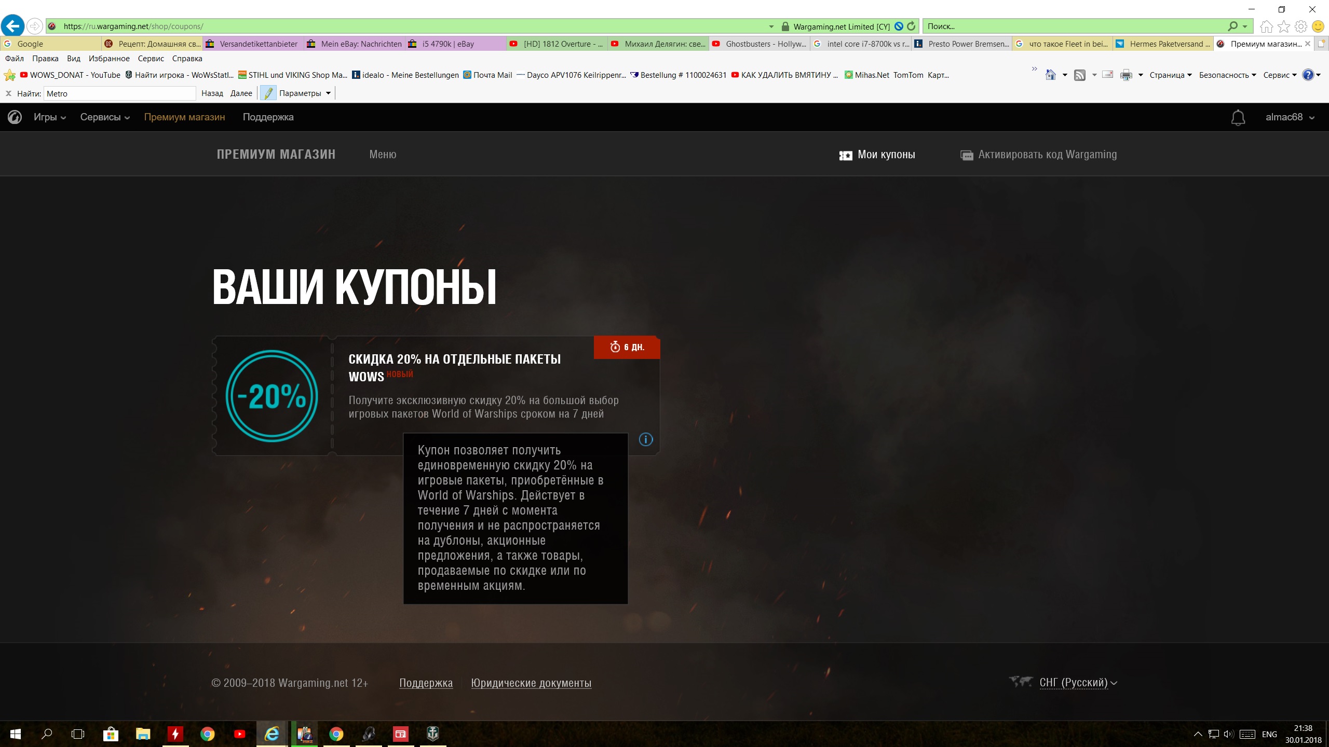Click the Favorites star icon at top right
Screen dimensions: 1329x747
click(1284, 26)
